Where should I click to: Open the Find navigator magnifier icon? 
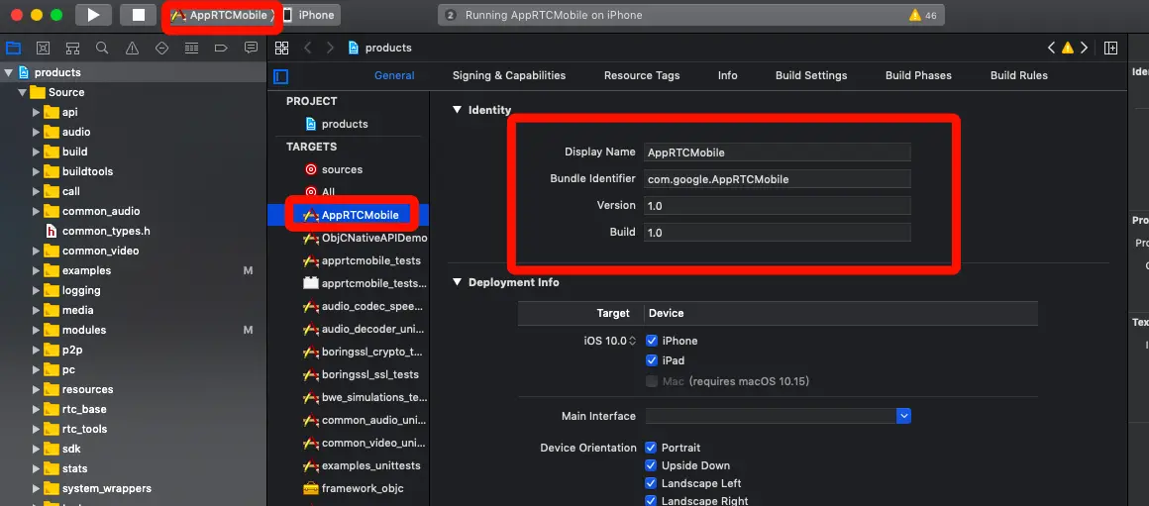102,48
